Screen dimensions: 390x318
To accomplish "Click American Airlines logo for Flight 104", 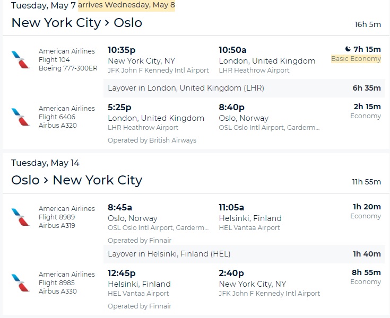I will point(21,59).
